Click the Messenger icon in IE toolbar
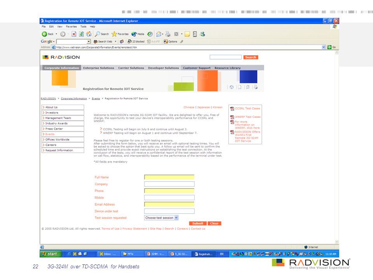The image size is (373, 280). pyautogui.click(x=202, y=34)
